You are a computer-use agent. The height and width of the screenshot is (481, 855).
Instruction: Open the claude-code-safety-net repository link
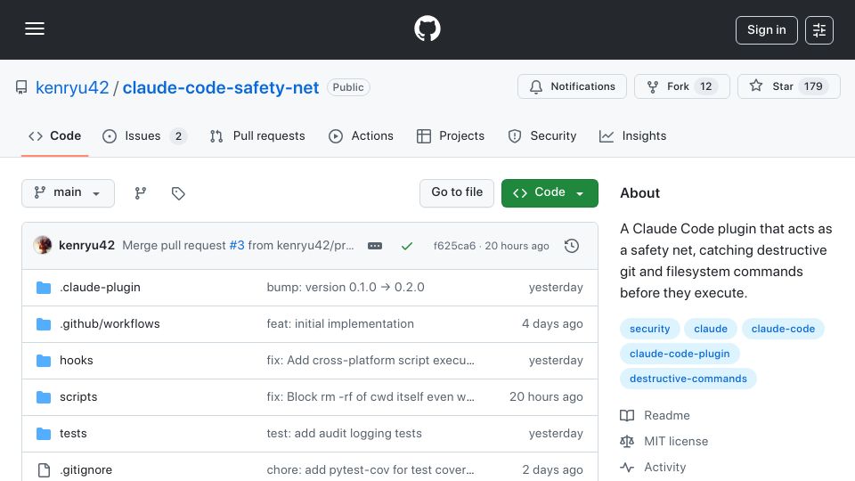point(220,88)
